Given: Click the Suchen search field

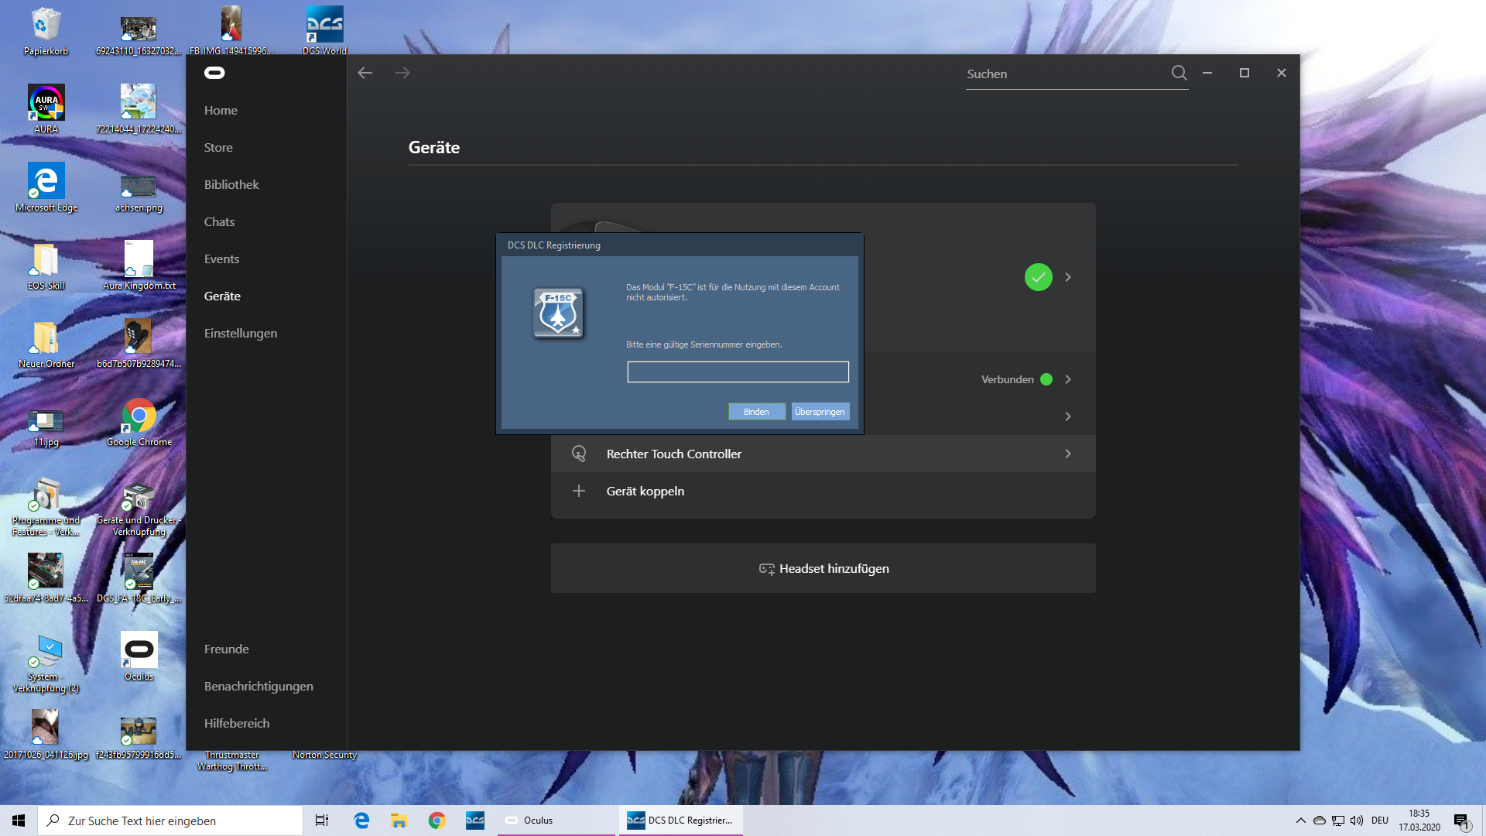Looking at the screenshot, I should tap(1067, 74).
